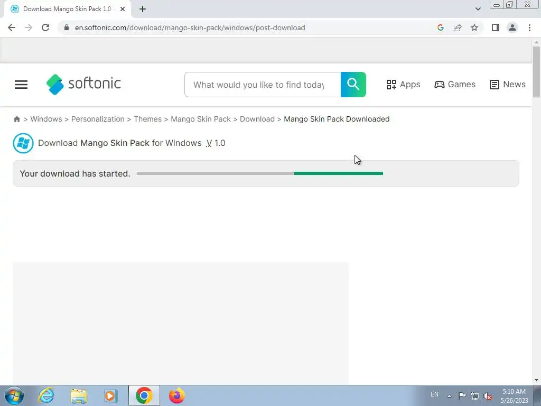Screen dimensions: 541x406
Task: Go to the home breadcrumb icon
Action: (x=16, y=119)
